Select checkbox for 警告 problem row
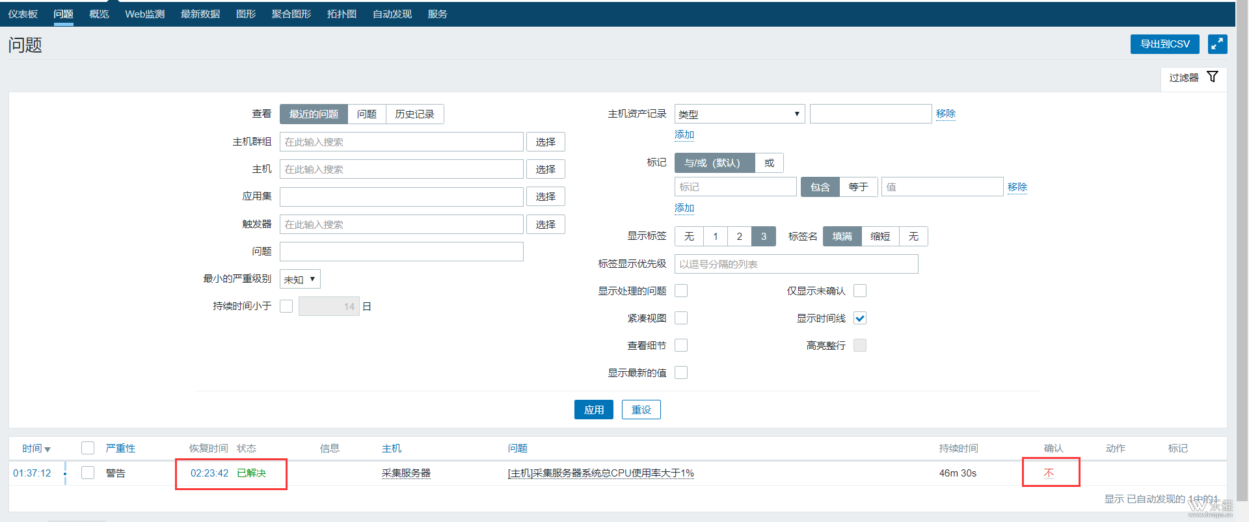This screenshot has width=1249, height=522. pos(88,473)
